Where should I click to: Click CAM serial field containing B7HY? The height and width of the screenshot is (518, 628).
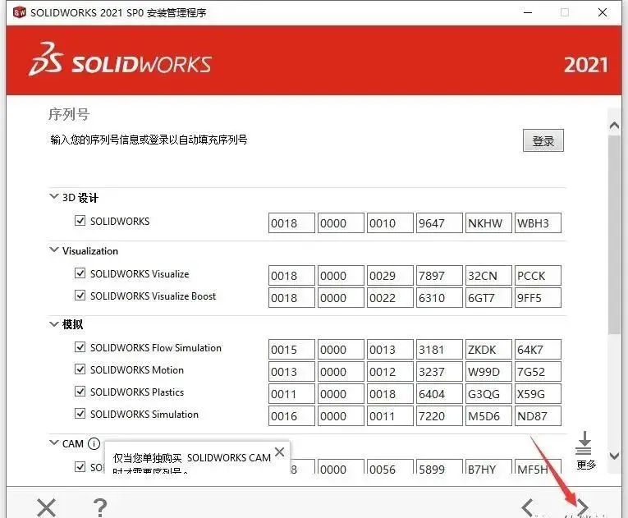(x=488, y=467)
